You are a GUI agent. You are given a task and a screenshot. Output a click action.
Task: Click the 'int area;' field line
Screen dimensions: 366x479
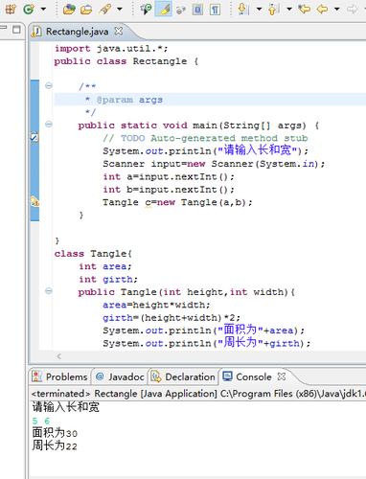104,266
